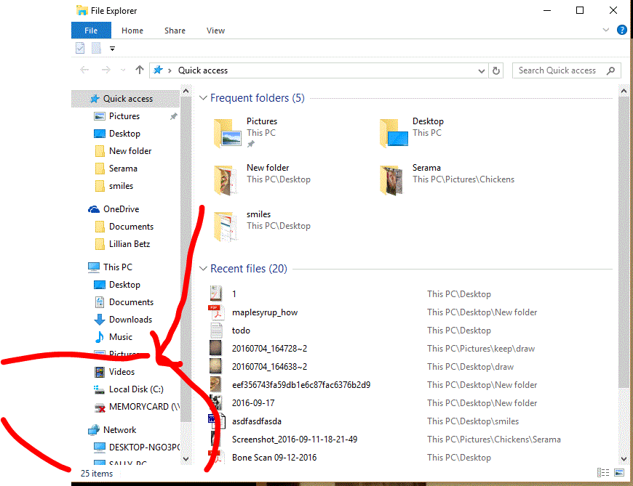633x486 pixels.
Task: Click the Back navigation arrow
Action: [x=84, y=70]
